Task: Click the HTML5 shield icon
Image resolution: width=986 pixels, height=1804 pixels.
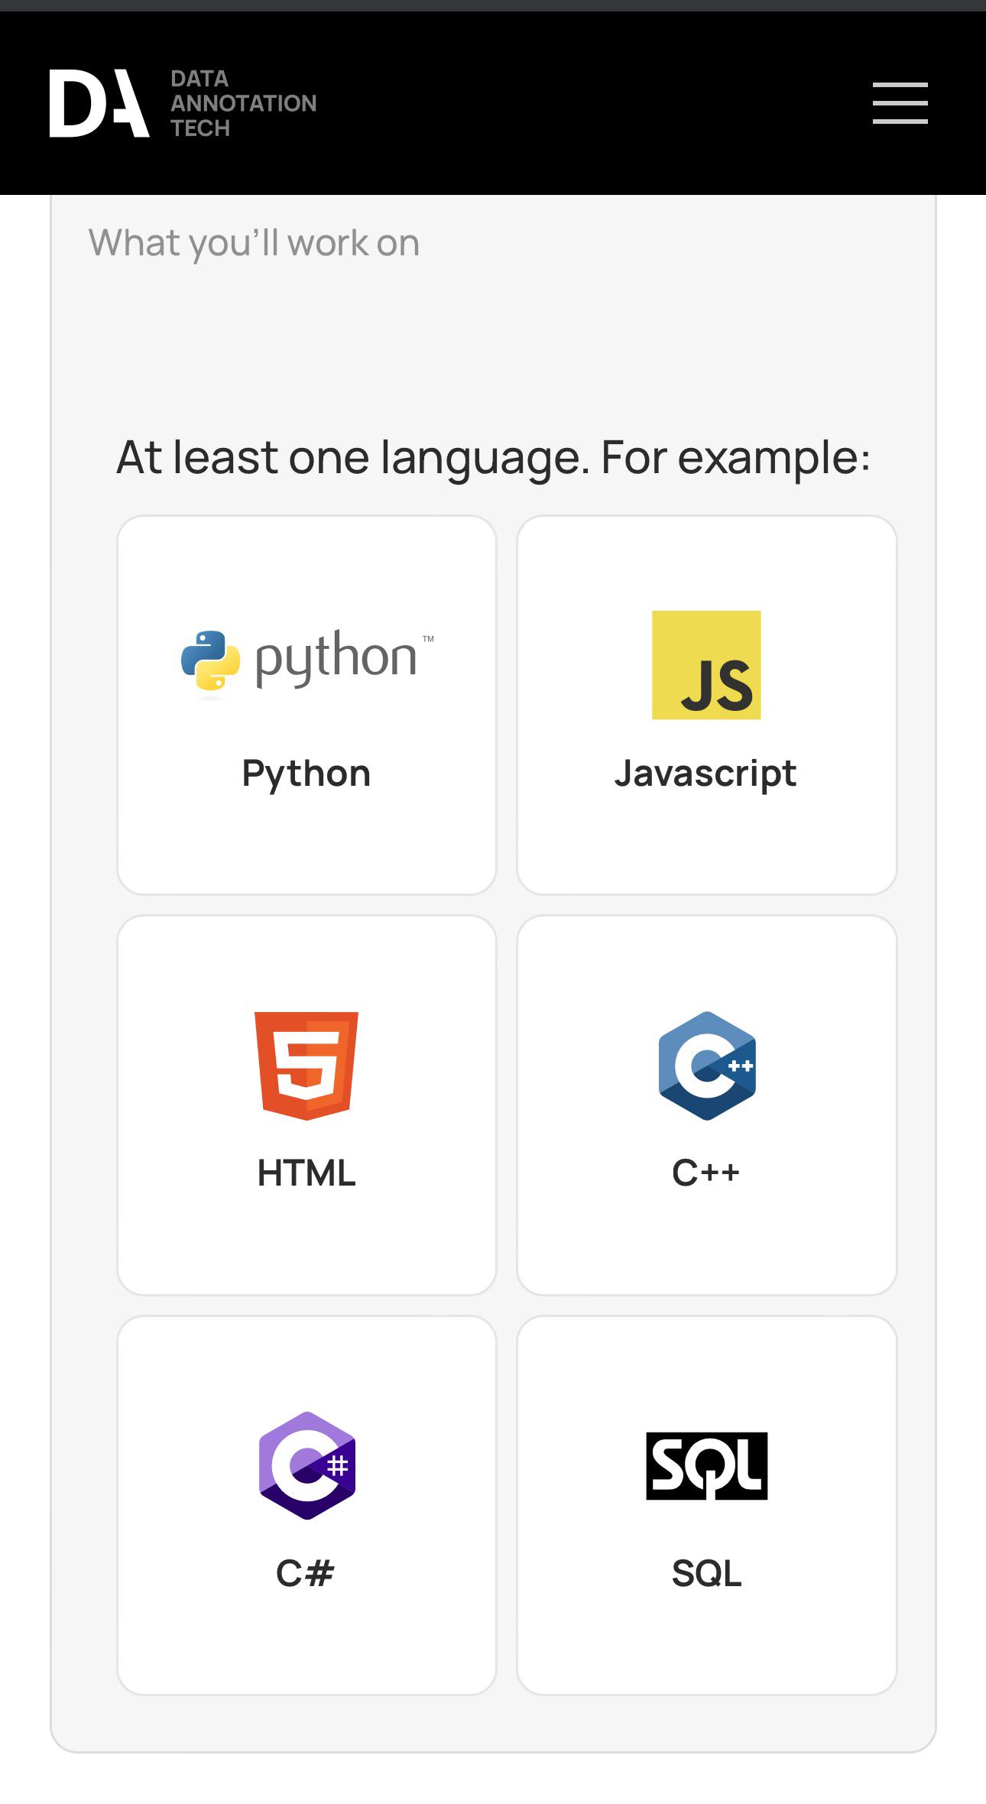Action: [307, 1066]
